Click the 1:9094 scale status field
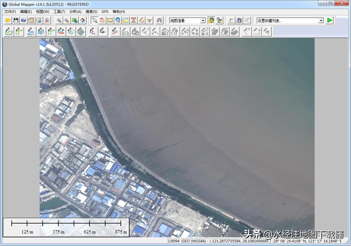This screenshot has height=246, width=351. coord(174,241)
